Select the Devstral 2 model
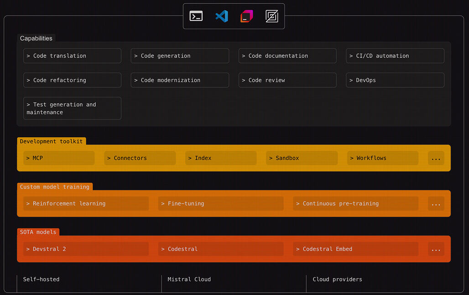The image size is (469, 295). pyautogui.click(x=86, y=249)
